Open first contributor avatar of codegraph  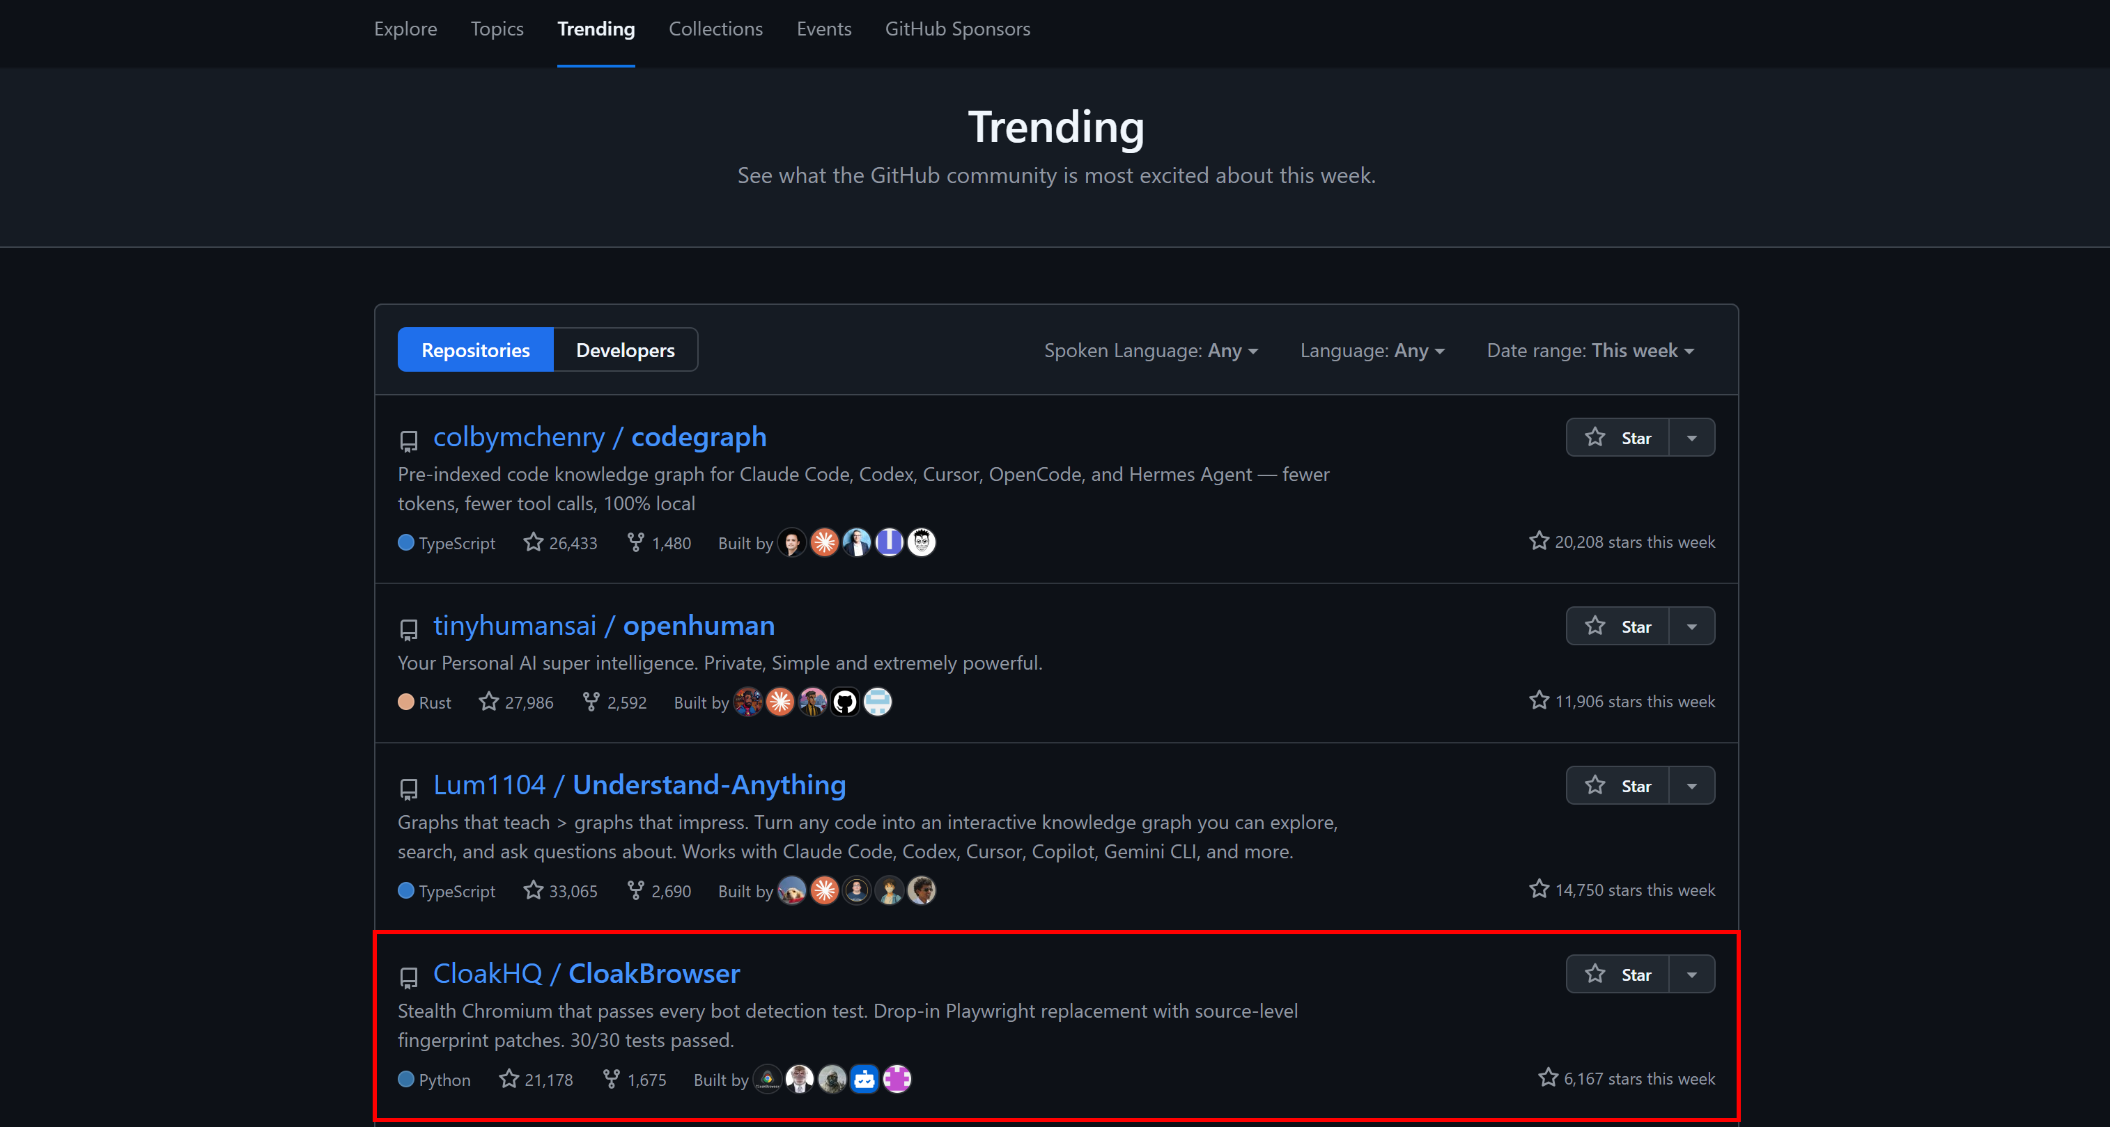point(792,542)
